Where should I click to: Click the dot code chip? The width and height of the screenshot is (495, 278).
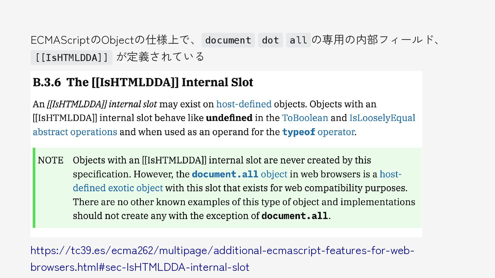[x=270, y=40]
